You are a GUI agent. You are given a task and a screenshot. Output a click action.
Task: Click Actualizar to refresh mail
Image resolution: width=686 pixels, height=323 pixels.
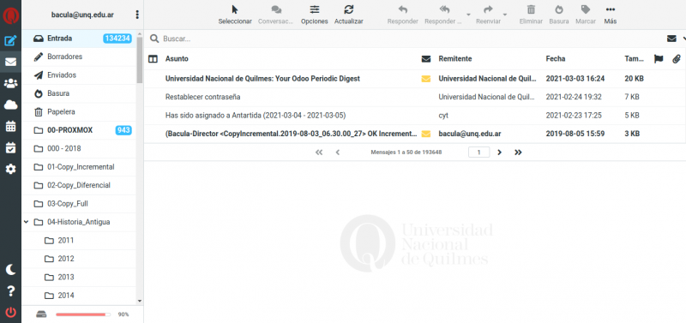(x=349, y=15)
